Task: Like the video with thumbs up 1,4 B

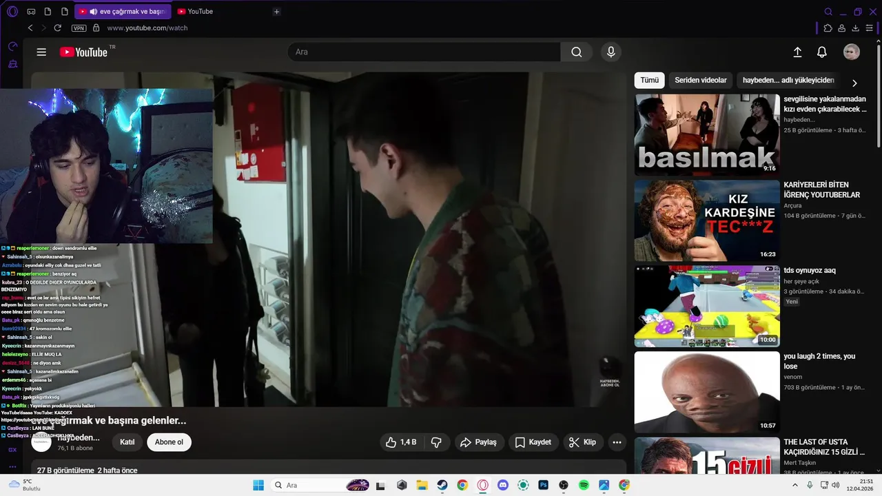Action: (x=401, y=442)
